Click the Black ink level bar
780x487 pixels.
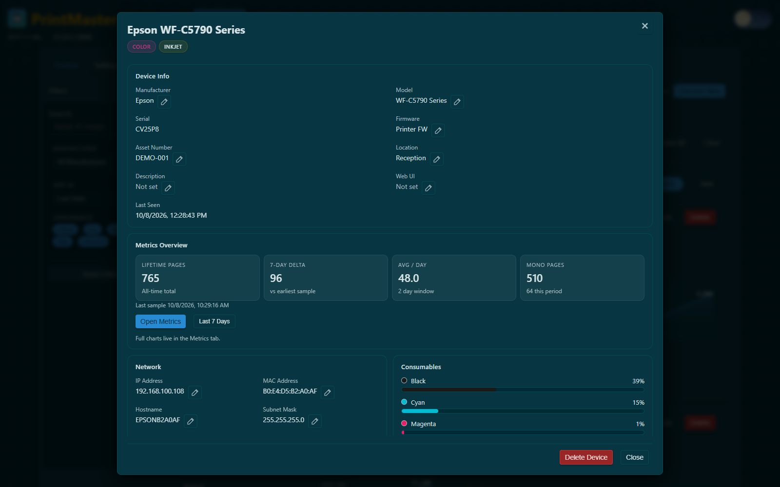523,390
